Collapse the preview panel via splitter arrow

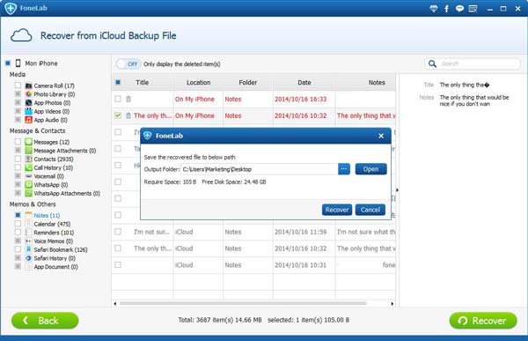point(398,190)
